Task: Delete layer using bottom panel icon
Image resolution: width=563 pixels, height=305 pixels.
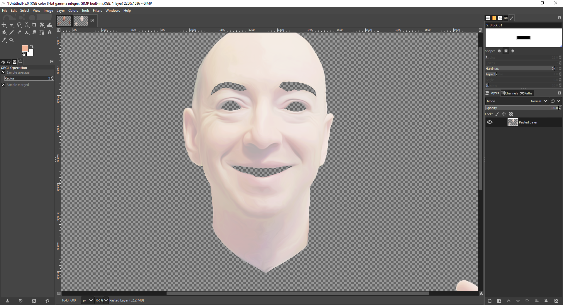Action: point(556,301)
